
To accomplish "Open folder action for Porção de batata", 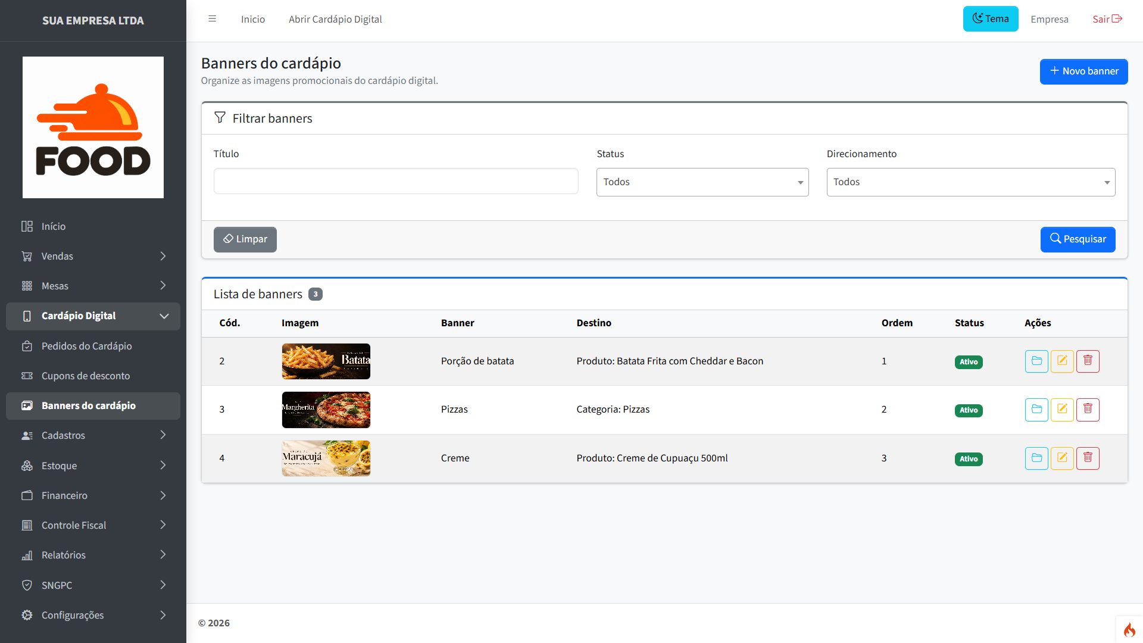I will coord(1036,361).
